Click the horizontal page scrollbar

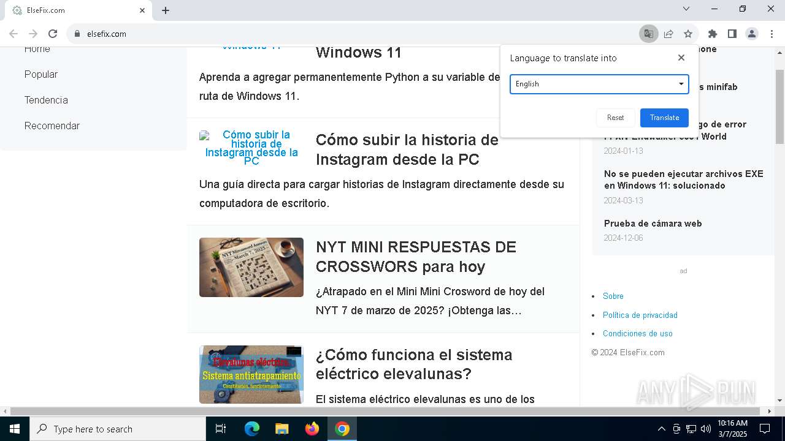coord(386,411)
